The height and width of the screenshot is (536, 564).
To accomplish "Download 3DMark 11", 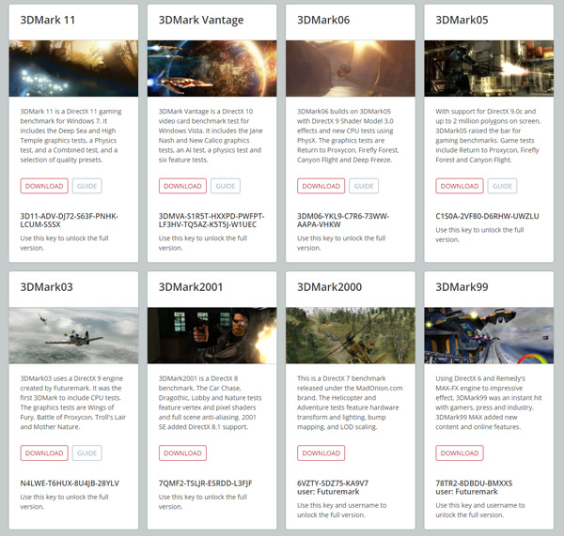I will (x=44, y=186).
